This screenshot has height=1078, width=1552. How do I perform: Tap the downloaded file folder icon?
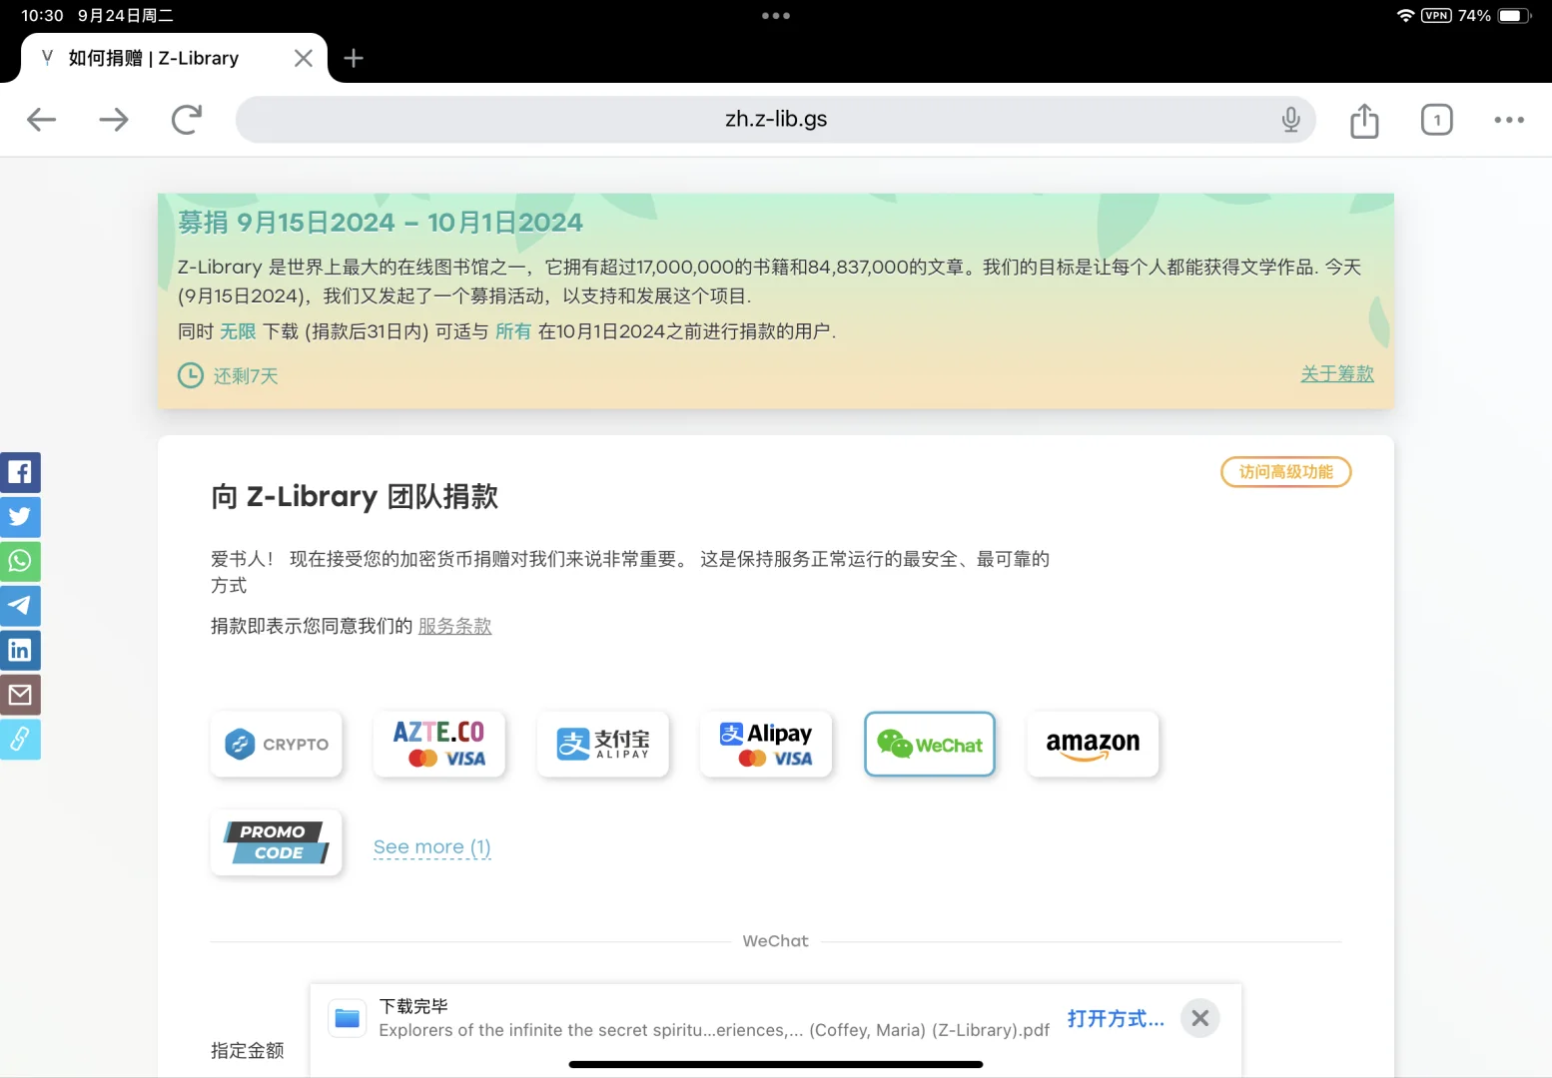[x=348, y=1018]
